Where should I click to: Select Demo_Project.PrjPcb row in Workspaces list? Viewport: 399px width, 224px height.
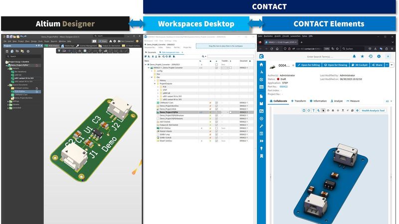[199, 112]
